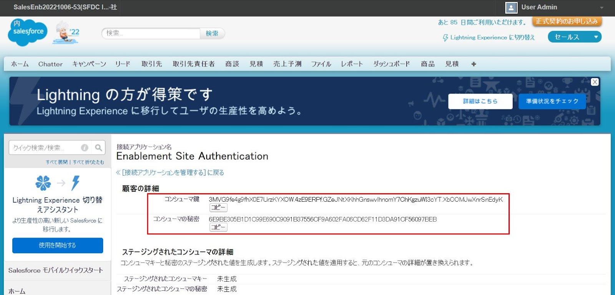Open the レポート tab
This screenshot has height=295, width=615.
point(352,64)
